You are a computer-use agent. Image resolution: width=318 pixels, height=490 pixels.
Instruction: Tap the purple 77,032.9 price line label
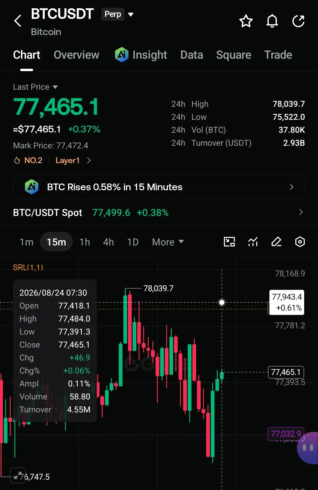[286, 434]
